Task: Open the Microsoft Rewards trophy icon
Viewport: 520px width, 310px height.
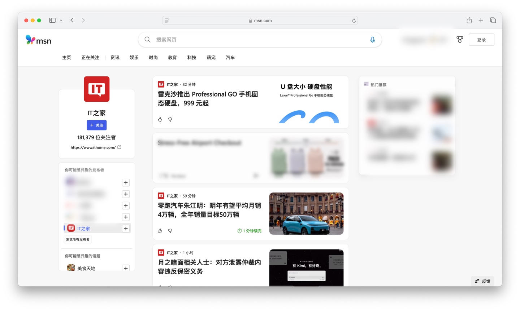Action: click(460, 40)
